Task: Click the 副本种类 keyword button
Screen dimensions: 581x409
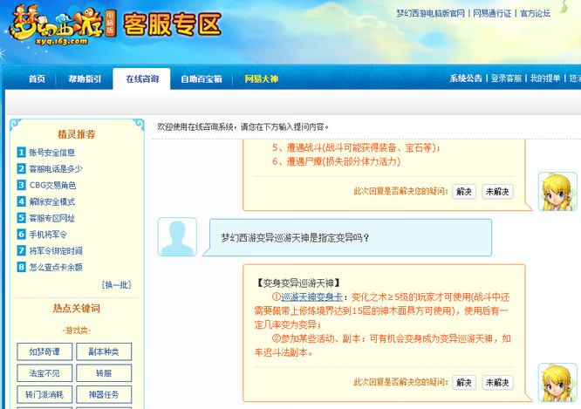Action: 104,351
